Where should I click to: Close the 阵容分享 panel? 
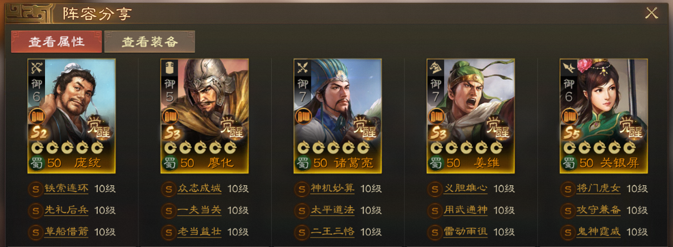(651, 13)
